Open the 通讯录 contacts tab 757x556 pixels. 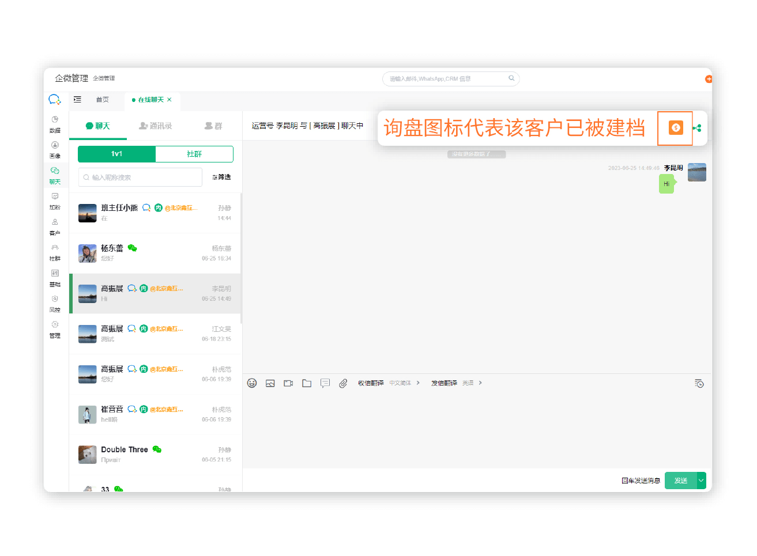click(x=156, y=126)
